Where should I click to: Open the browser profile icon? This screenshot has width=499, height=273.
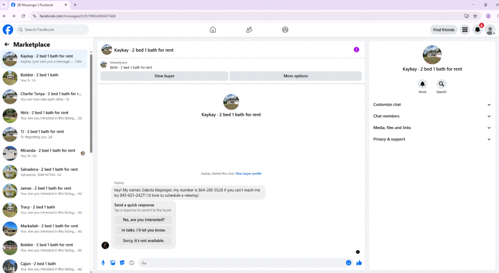pyautogui.click(x=488, y=16)
